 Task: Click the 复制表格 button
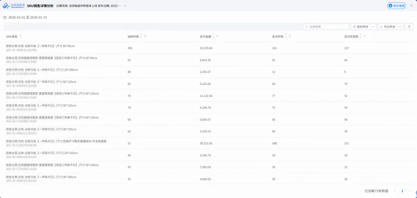click(x=361, y=27)
